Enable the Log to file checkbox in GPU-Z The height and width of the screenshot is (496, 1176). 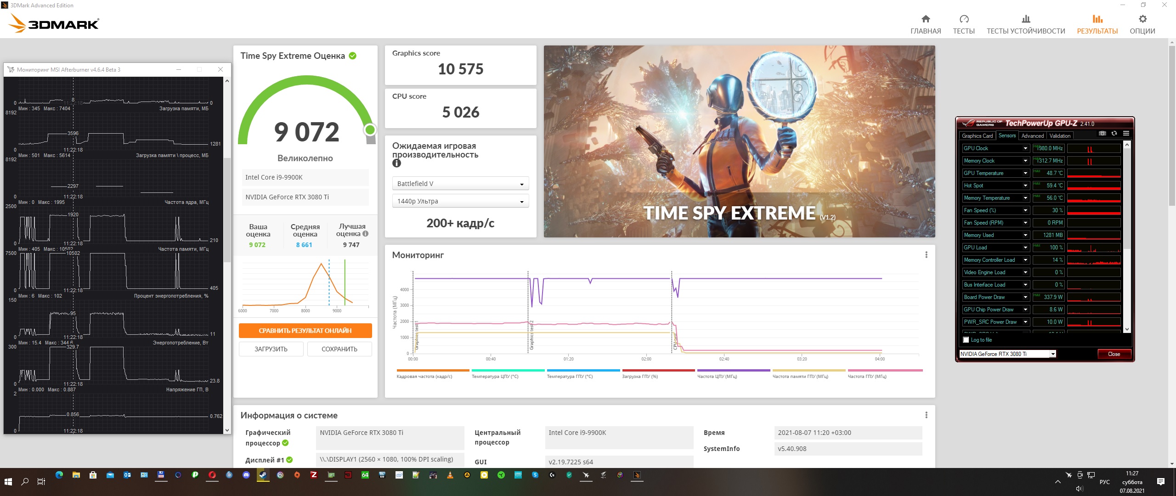click(x=966, y=340)
